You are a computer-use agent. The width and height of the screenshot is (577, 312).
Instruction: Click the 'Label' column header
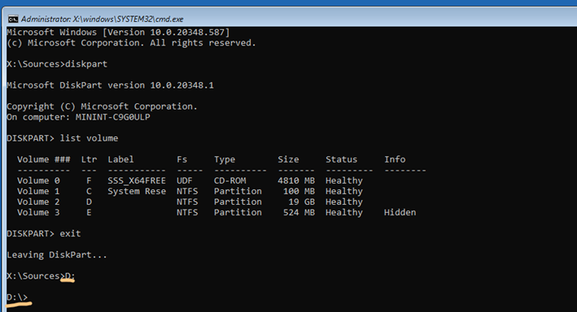pos(120,159)
